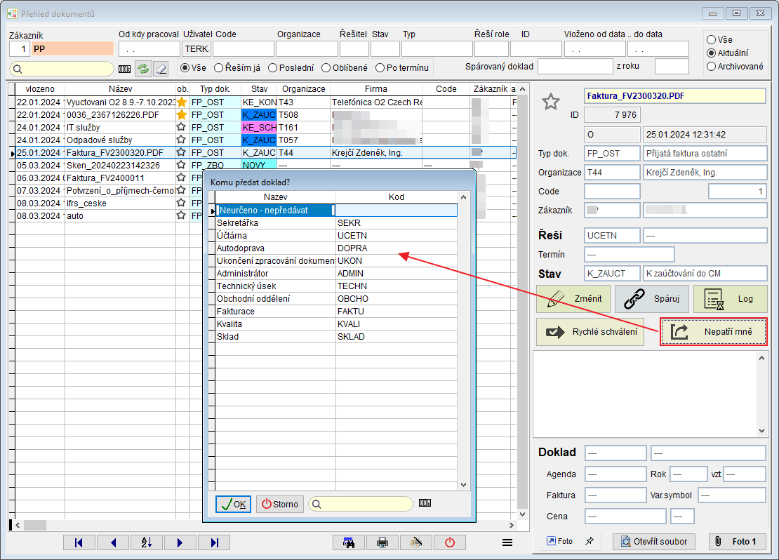The width and height of the screenshot is (779, 560).
Task: Click the pin icon next to Foto
Action: point(590,541)
